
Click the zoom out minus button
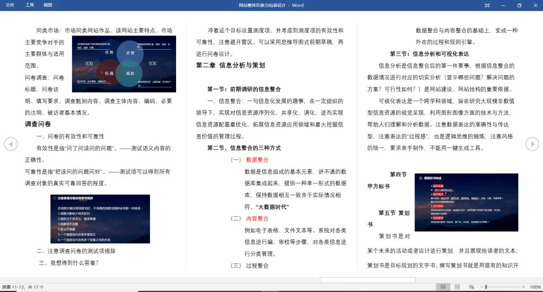[479, 287]
